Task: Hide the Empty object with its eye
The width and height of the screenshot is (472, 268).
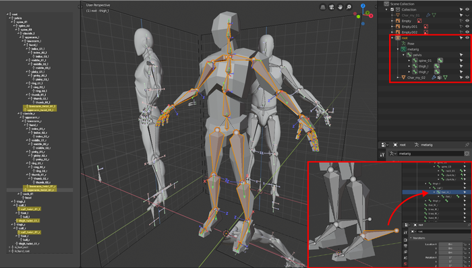Action: click(x=467, y=21)
